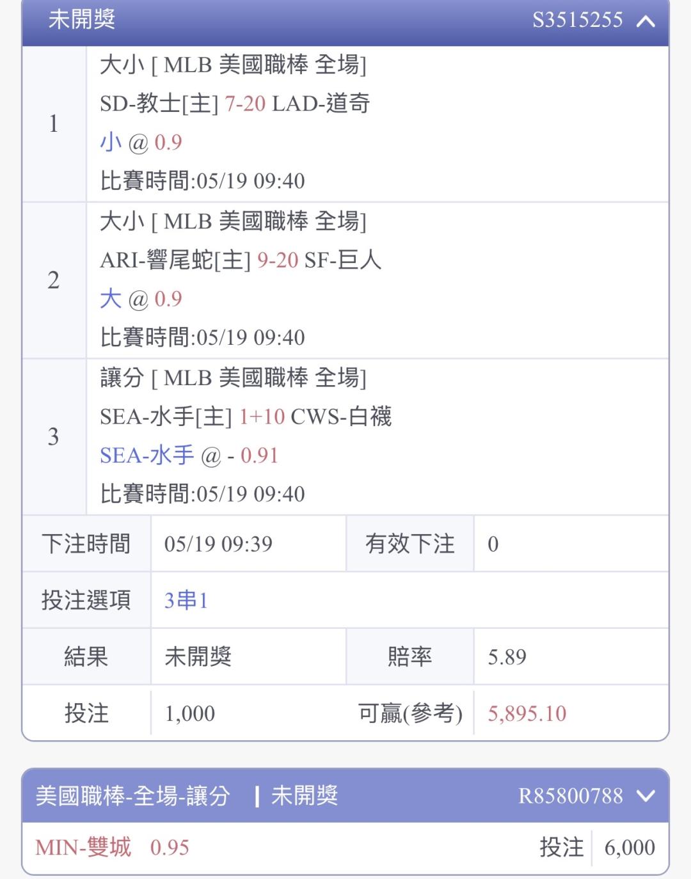This screenshot has width=691, height=879.
Task: Open 美國職棒-全場-讓分 header
Action: 132,796
